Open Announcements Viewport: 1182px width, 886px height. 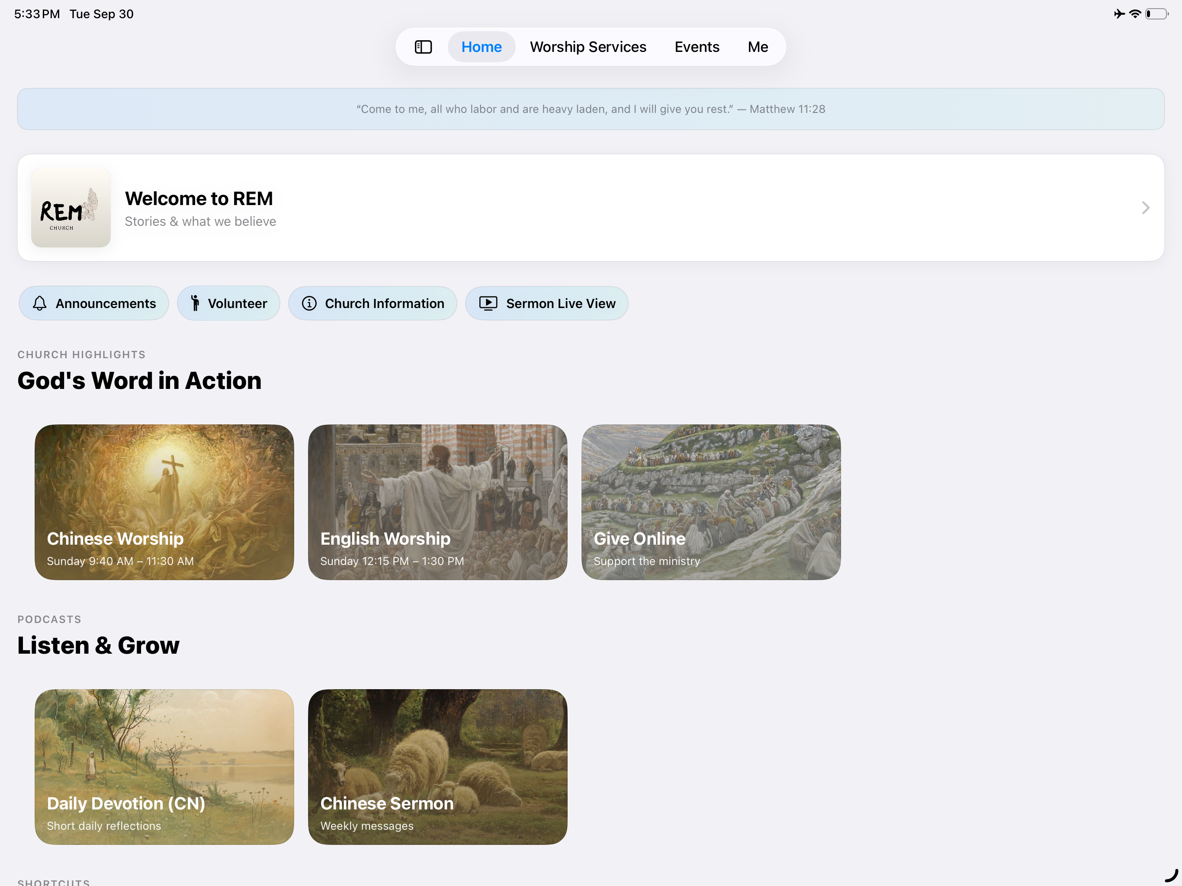coord(94,304)
